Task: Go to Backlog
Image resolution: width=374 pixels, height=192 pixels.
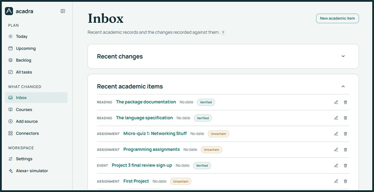Action: click(36, 60)
